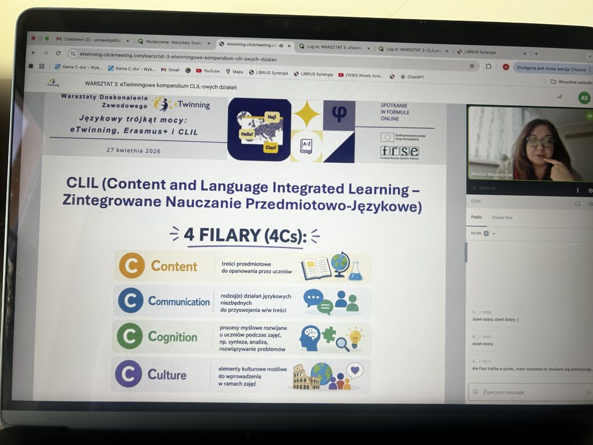Go back using the browser back arrow
Viewport: 593px width, 445px height.
click(34, 53)
